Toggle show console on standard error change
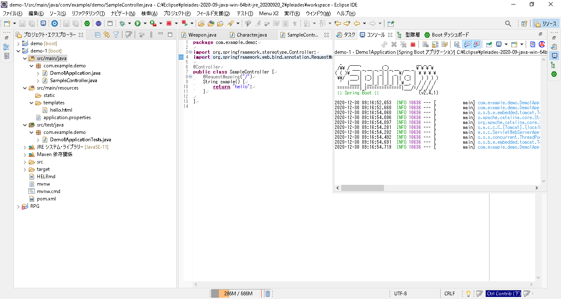 click(x=476, y=44)
